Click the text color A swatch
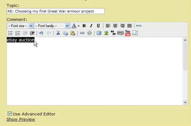The image size is (191, 126). click(x=74, y=26)
